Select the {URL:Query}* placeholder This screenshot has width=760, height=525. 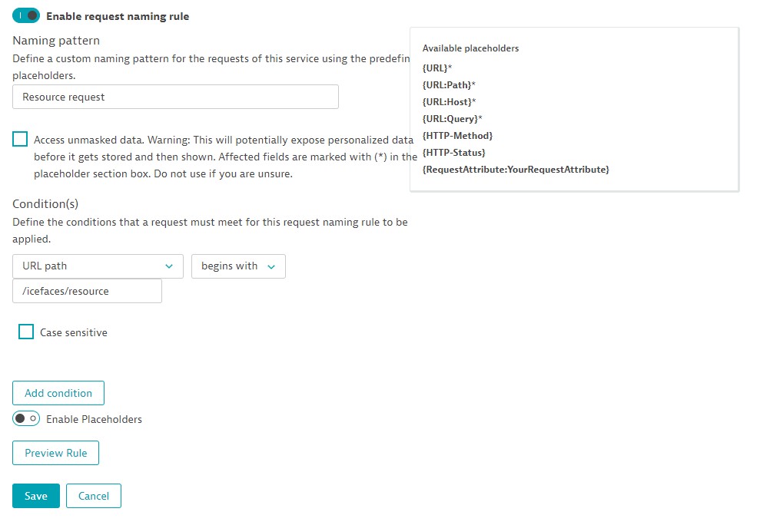tap(452, 119)
